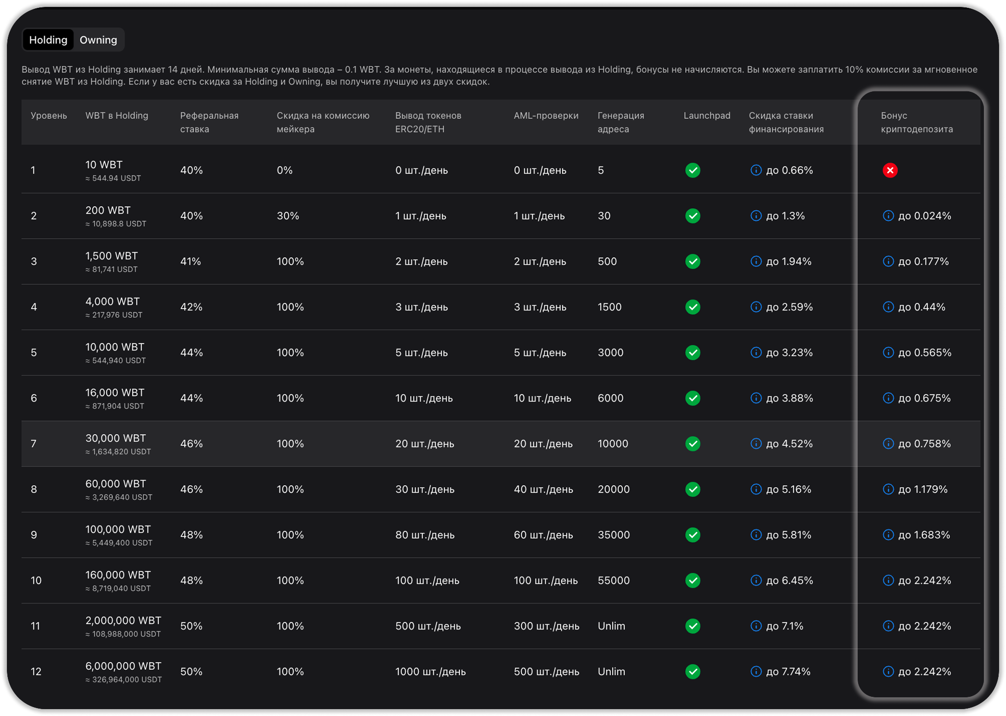Click Launchpad green checkmark for level 1

point(693,170)
